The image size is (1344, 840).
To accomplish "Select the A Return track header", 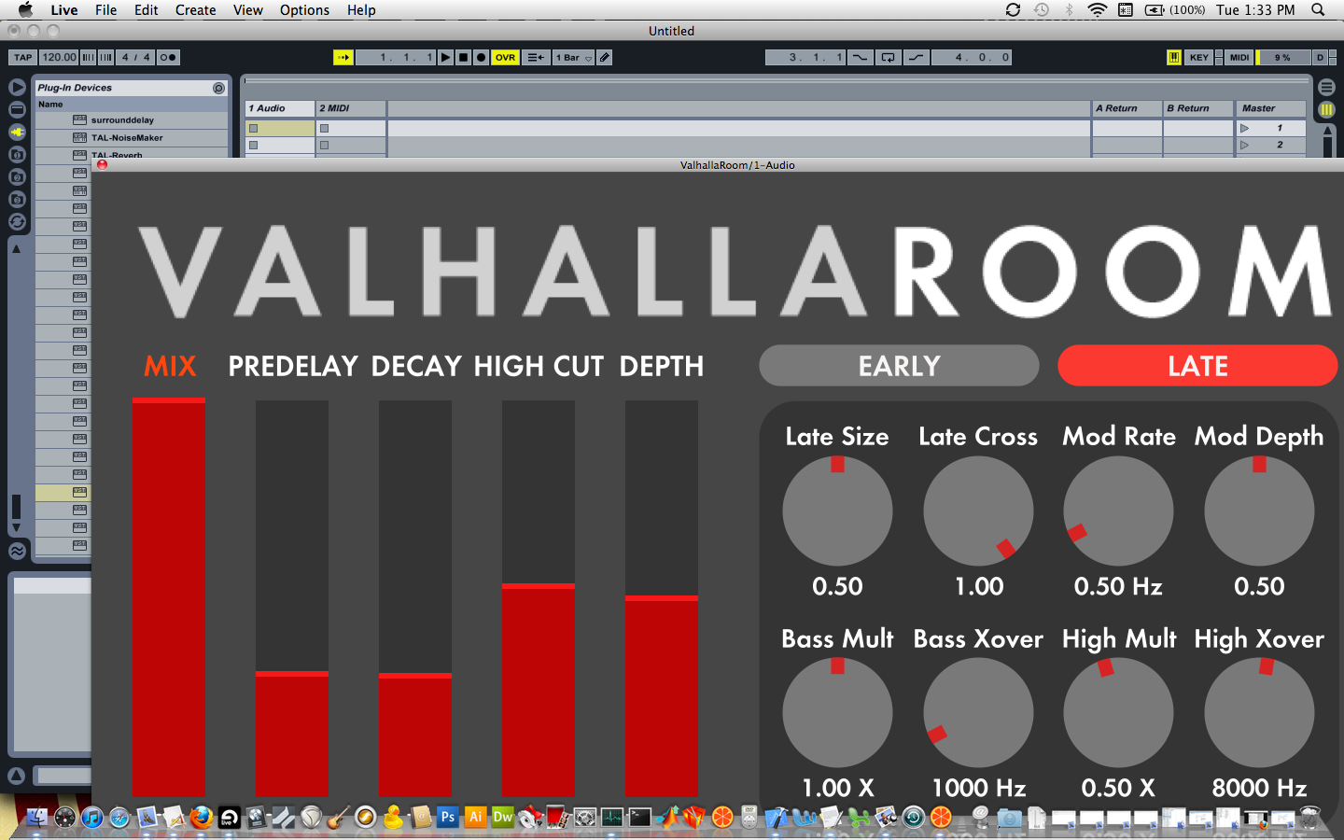I will coord(1127,108).
